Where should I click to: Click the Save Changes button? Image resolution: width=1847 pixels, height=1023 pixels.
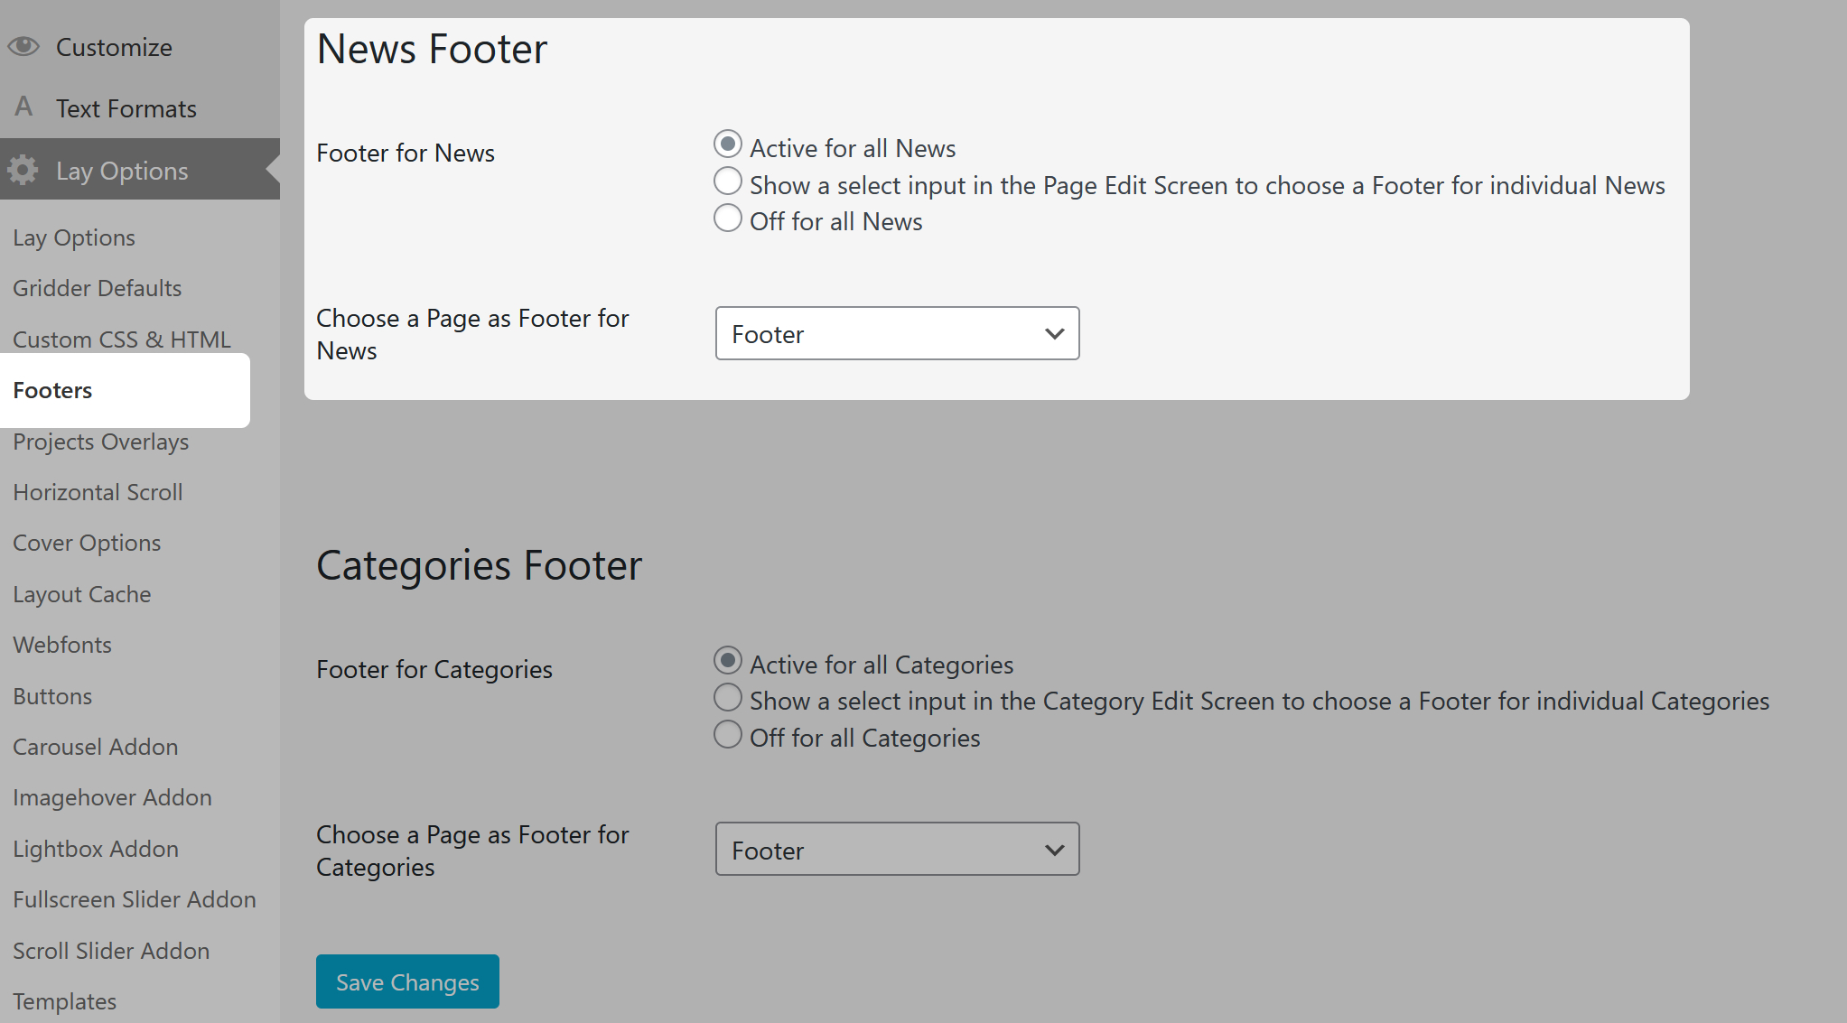(x=407, y=981)
